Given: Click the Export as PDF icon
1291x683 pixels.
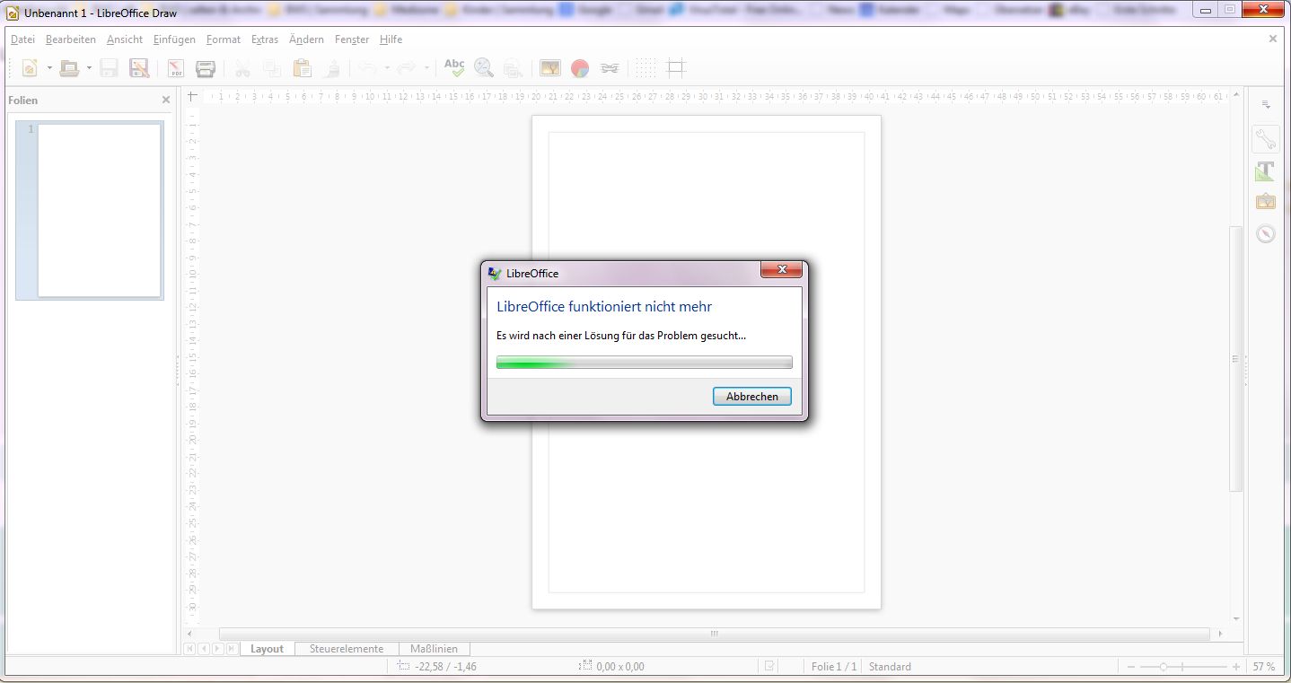Looking at the screenshot, I should pyautogui.click(x=176, y=68).
